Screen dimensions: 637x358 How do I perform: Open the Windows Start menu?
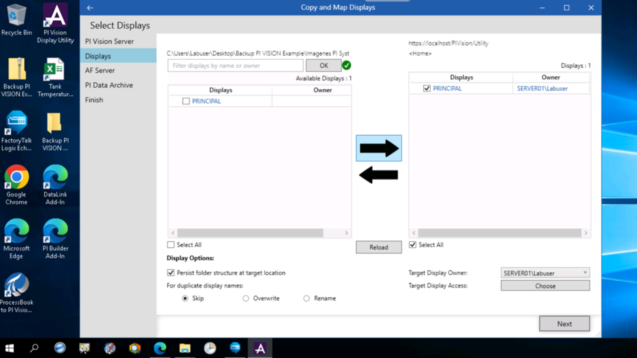[10, 348]
